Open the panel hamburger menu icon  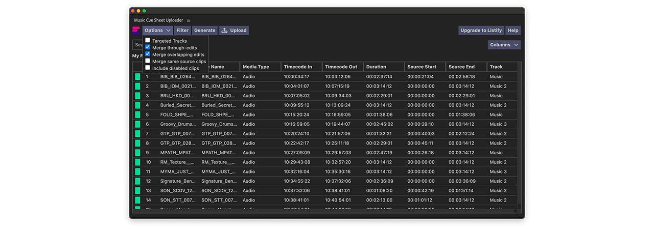tap(189, 20)
